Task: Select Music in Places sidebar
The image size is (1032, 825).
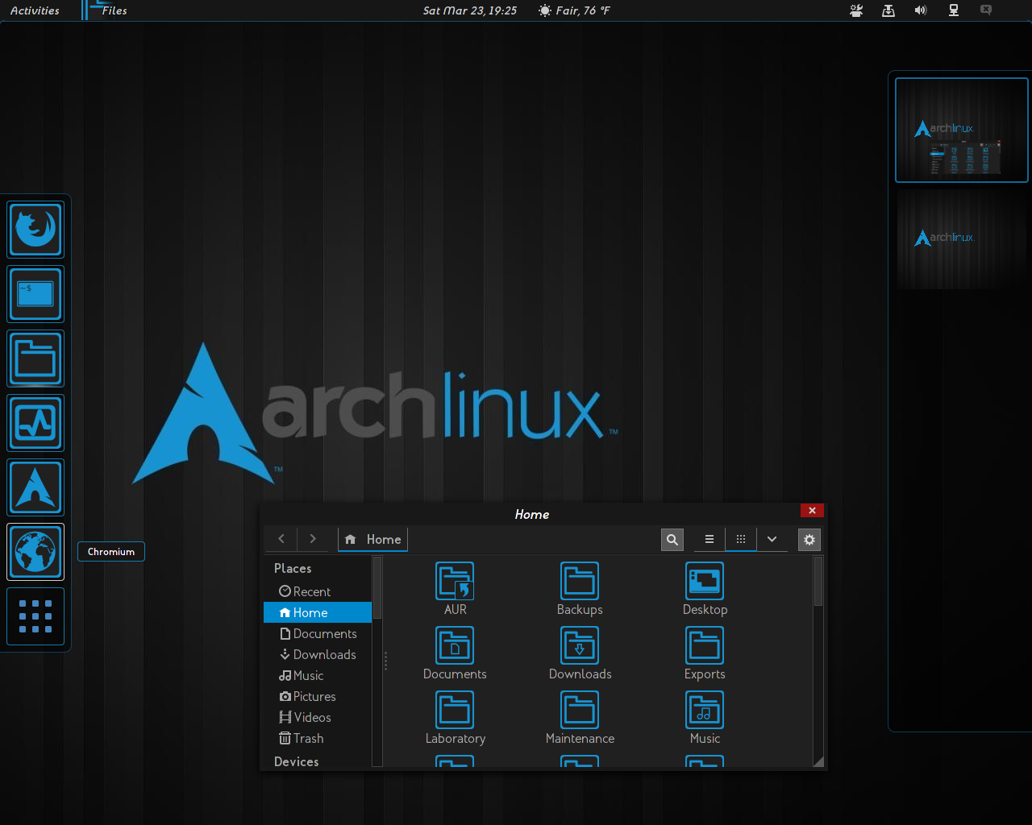Action: (x=318, y=675)
